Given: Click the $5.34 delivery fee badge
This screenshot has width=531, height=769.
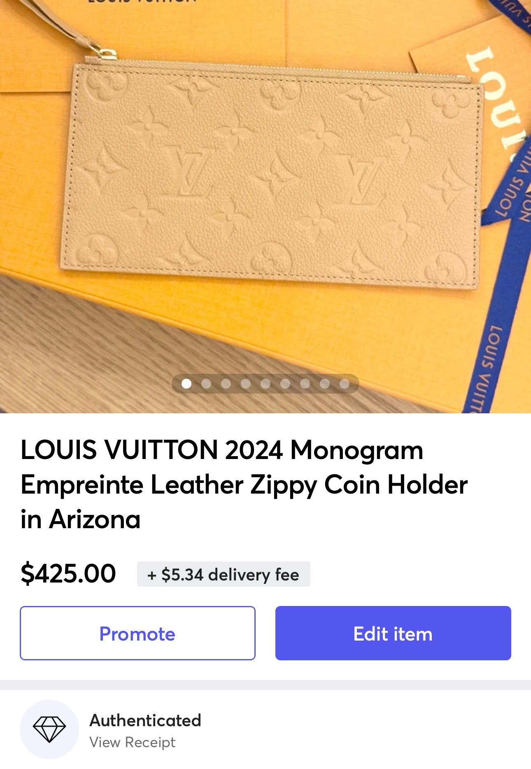Looking at the screenshot, I should click(224, 574).
